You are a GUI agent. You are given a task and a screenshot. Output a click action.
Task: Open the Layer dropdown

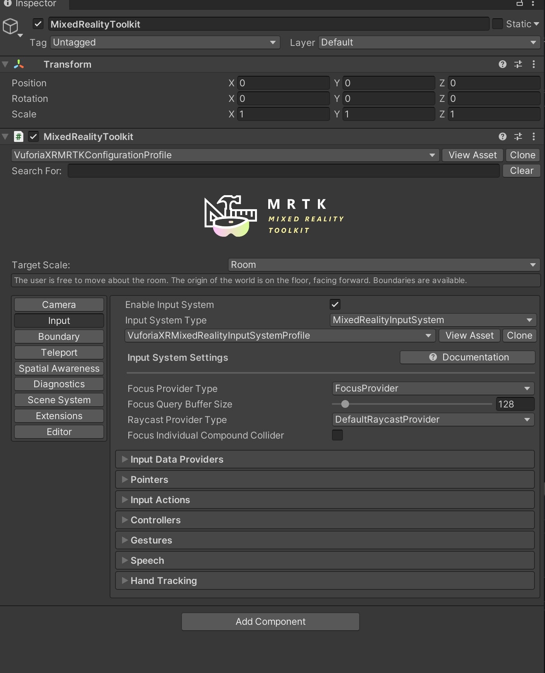click(x=429, y=42)
